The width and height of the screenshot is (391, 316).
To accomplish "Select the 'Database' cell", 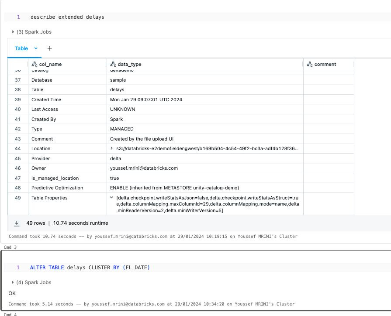I will click(67, 80).
